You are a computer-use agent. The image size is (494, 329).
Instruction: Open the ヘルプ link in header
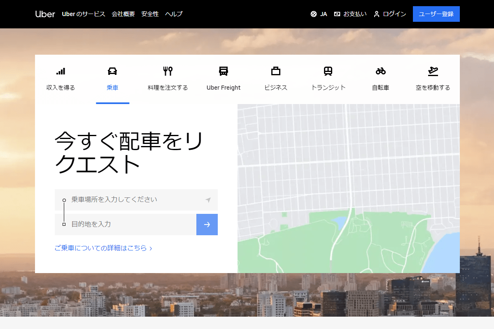pos(174,14)
